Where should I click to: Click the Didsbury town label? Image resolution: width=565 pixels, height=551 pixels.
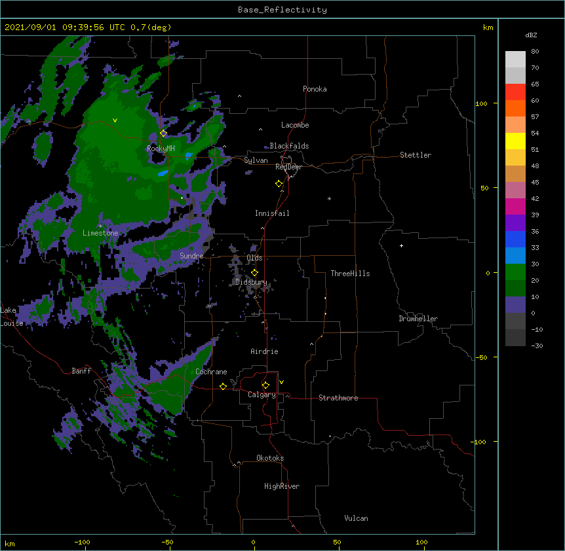pos(251,282)
